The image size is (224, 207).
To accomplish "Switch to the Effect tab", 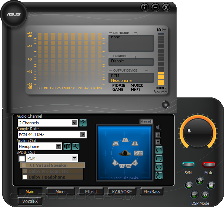I will click(x=91, y=192).
